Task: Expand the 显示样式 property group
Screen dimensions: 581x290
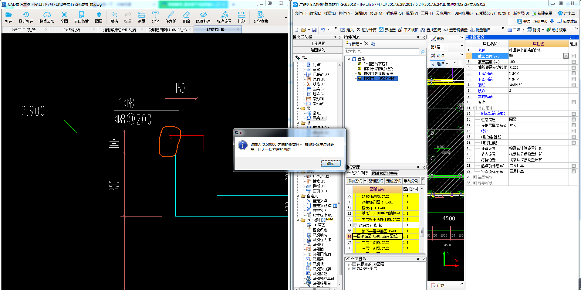Action: click(475, 183)
